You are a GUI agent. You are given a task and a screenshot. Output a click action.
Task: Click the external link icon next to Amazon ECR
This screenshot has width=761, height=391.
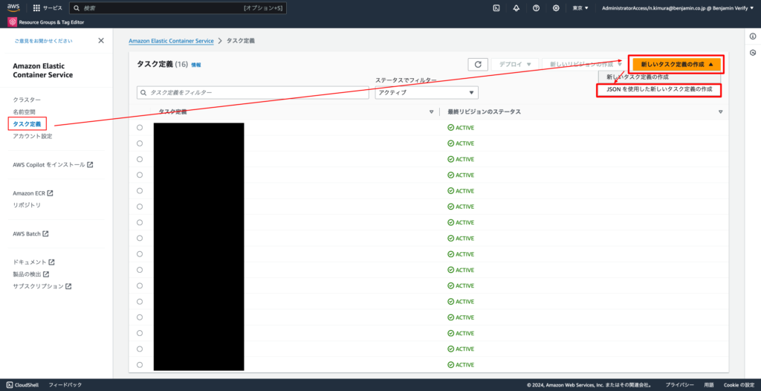point(50,193)
